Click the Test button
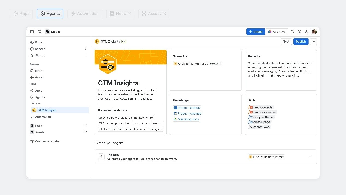The image size is (346, 195). click(x=286, y=42)
